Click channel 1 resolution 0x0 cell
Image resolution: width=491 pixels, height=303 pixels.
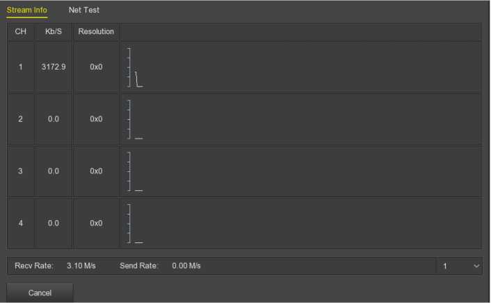[x=96, y=68]
